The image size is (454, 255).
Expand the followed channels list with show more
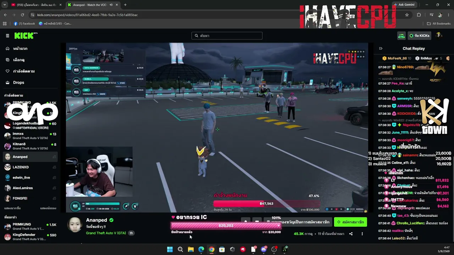coord(12,208)
